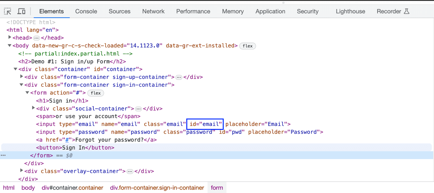Collapse the body element triangle
Screen dimensions: 434x193
click(x=9, y=45)
